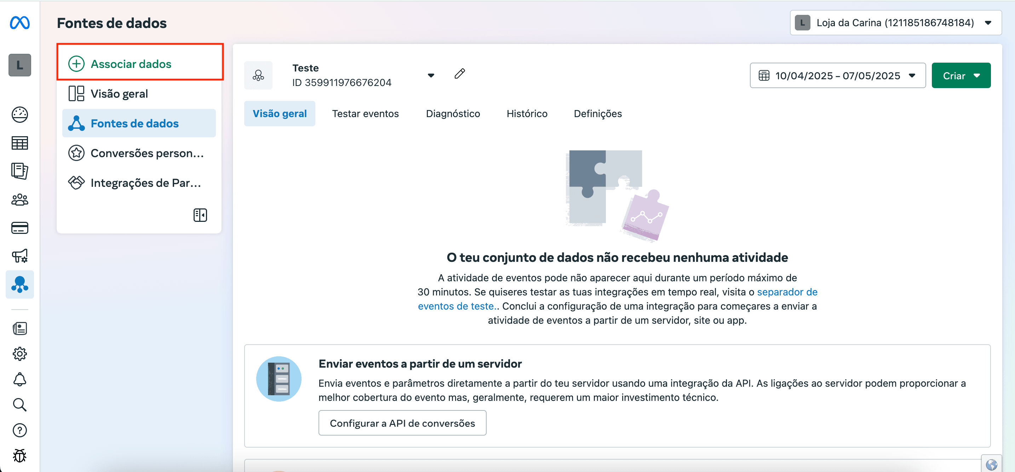Switch to the Diagnóstico tab

[453, 114]
